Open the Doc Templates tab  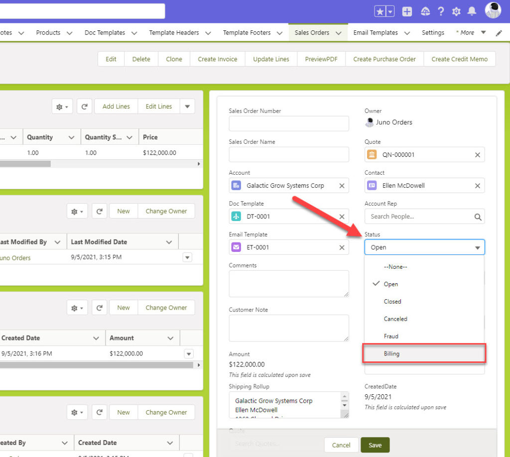[105, 32]
